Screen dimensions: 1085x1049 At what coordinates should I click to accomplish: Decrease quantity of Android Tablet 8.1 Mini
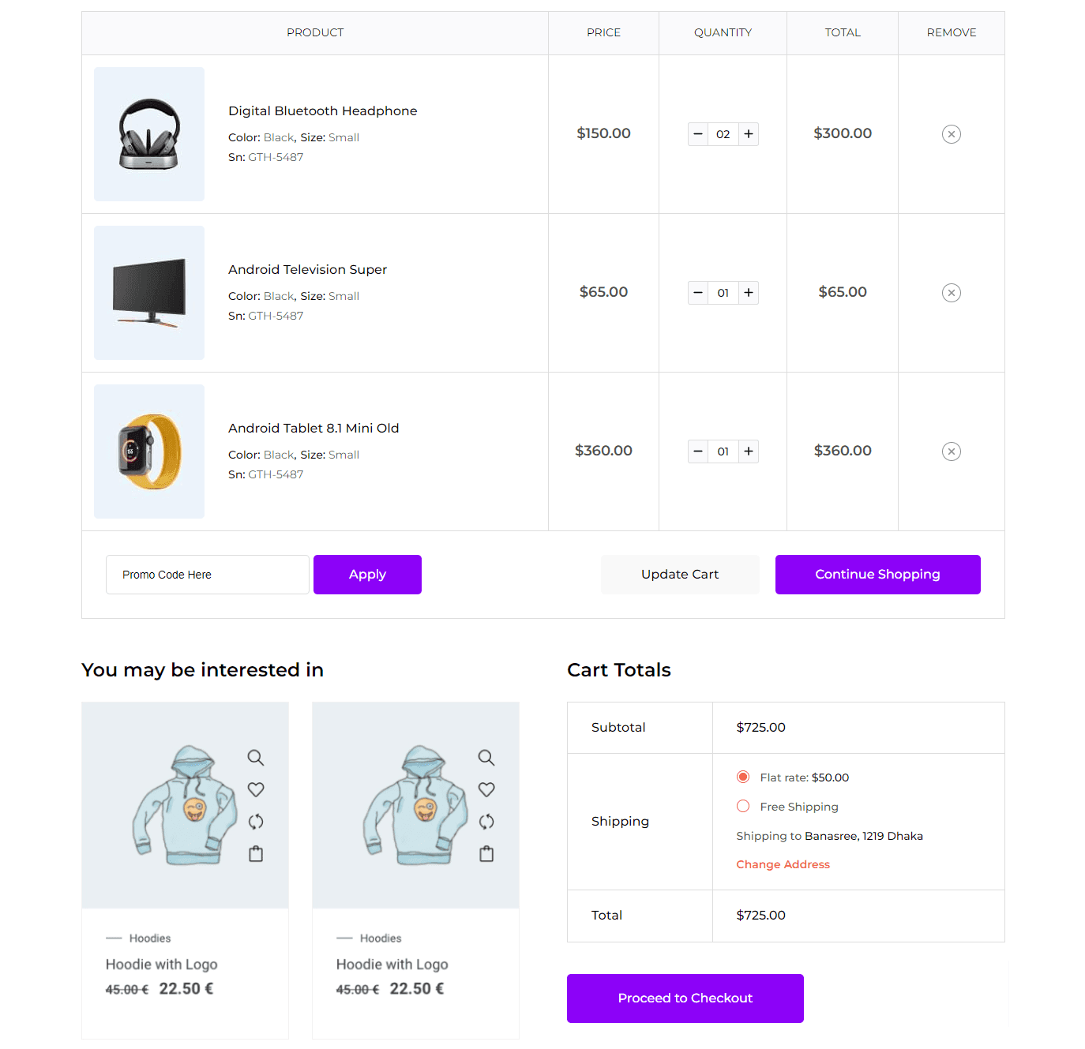697,451
